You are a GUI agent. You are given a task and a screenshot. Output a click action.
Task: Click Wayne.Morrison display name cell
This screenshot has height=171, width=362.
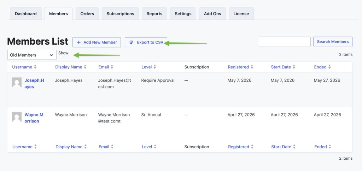click(71, 115)
